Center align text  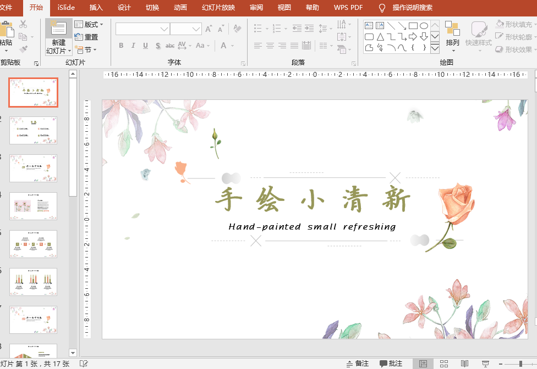[270, 46]
